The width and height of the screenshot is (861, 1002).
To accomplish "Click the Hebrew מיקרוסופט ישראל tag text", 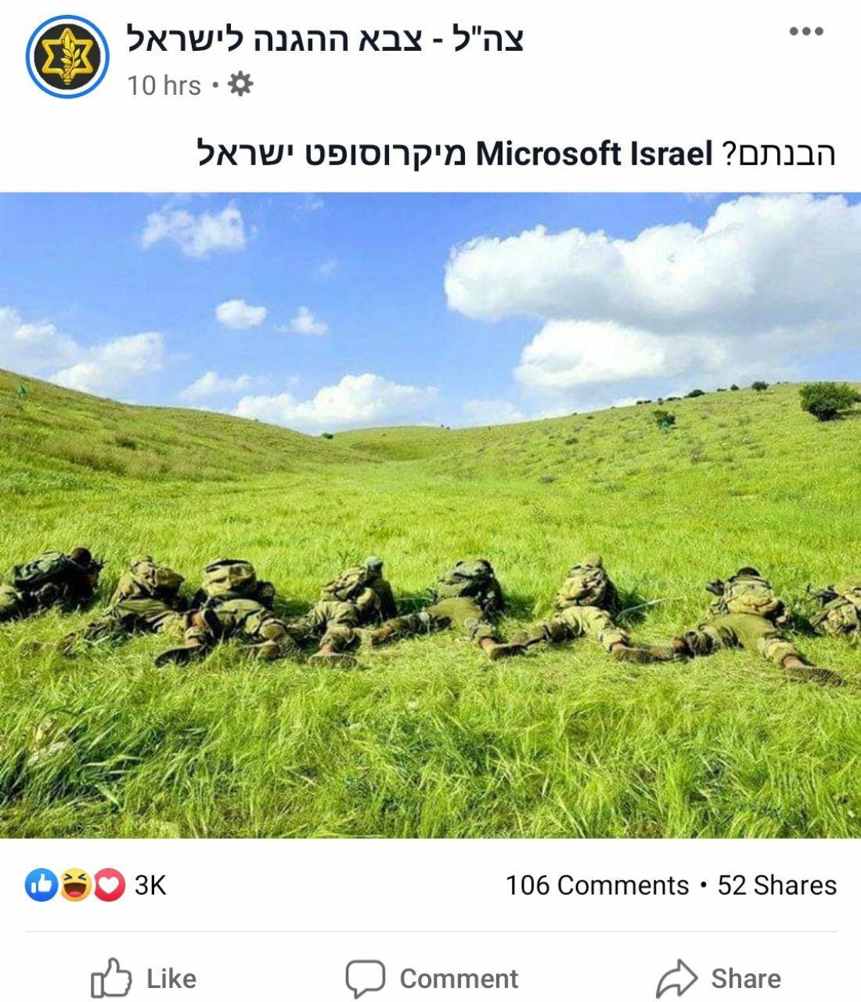I will tap(332, 153).
